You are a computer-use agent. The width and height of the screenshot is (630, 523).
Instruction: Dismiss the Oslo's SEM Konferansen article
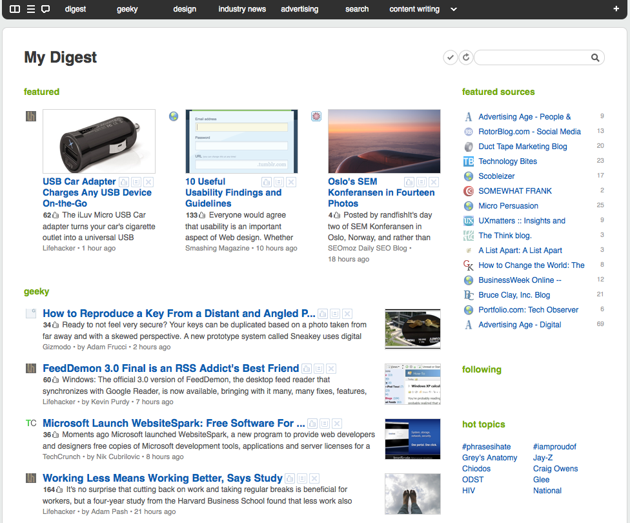434,182
